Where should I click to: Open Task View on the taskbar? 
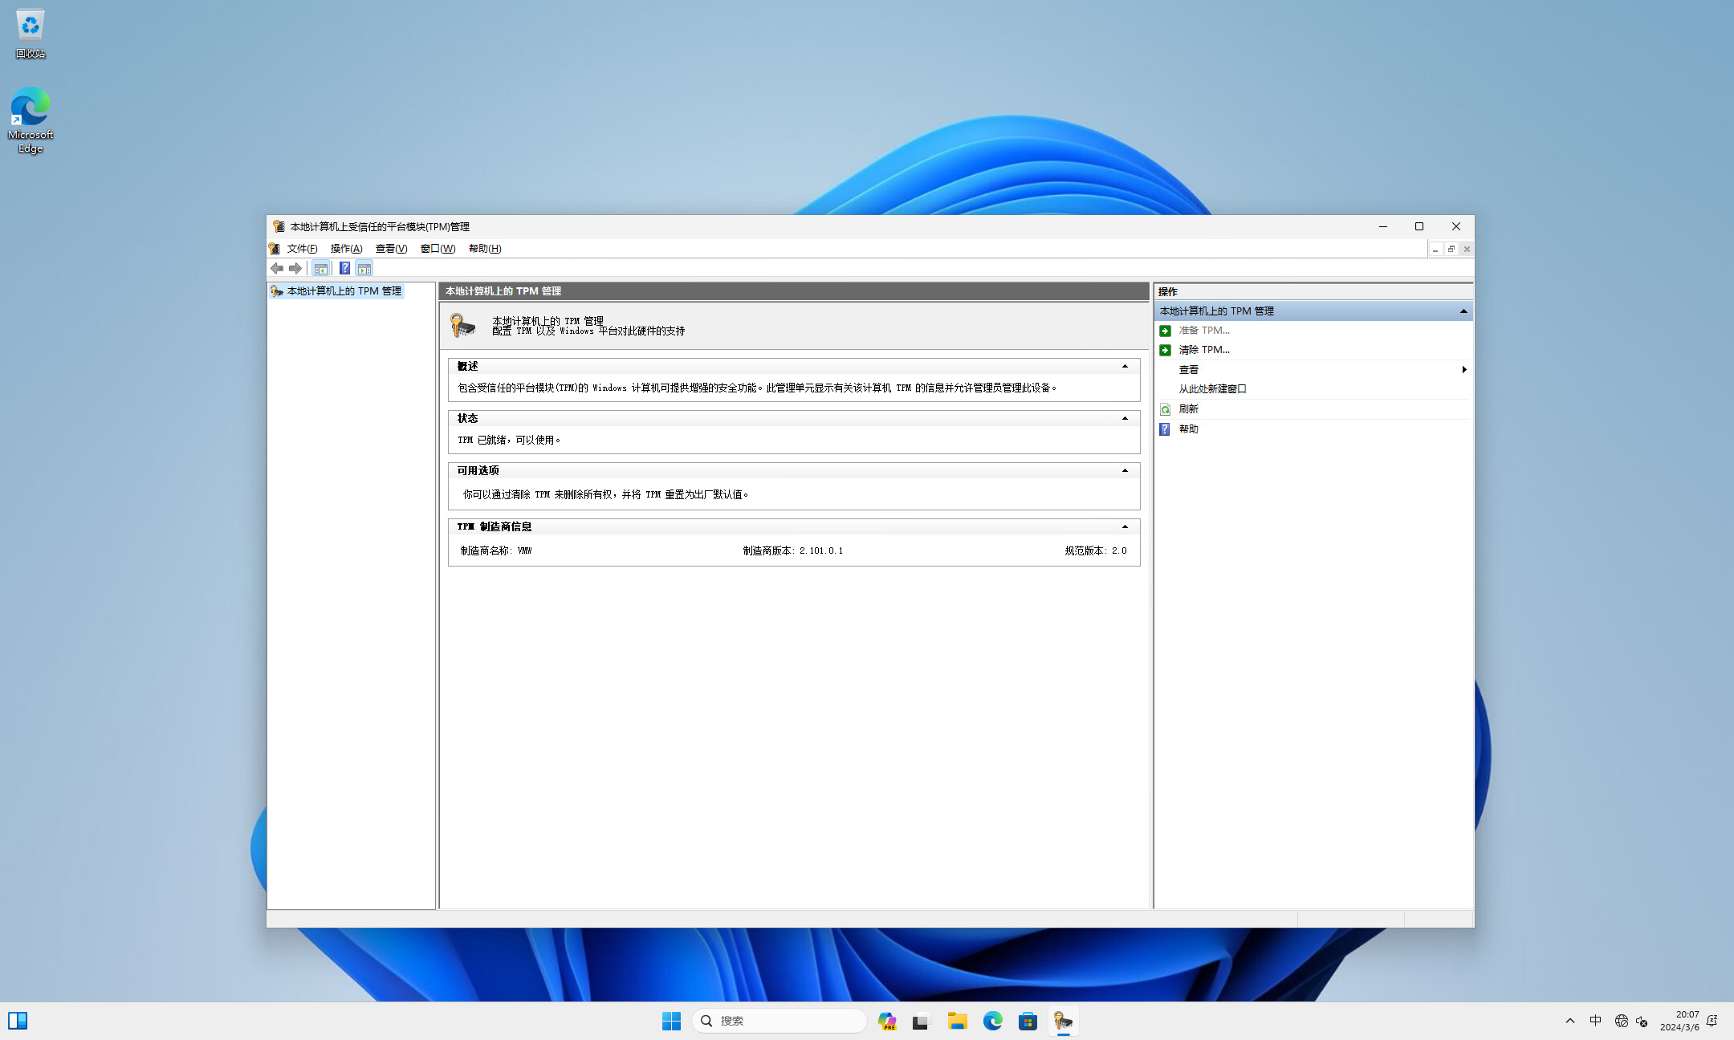(921, 1021)
